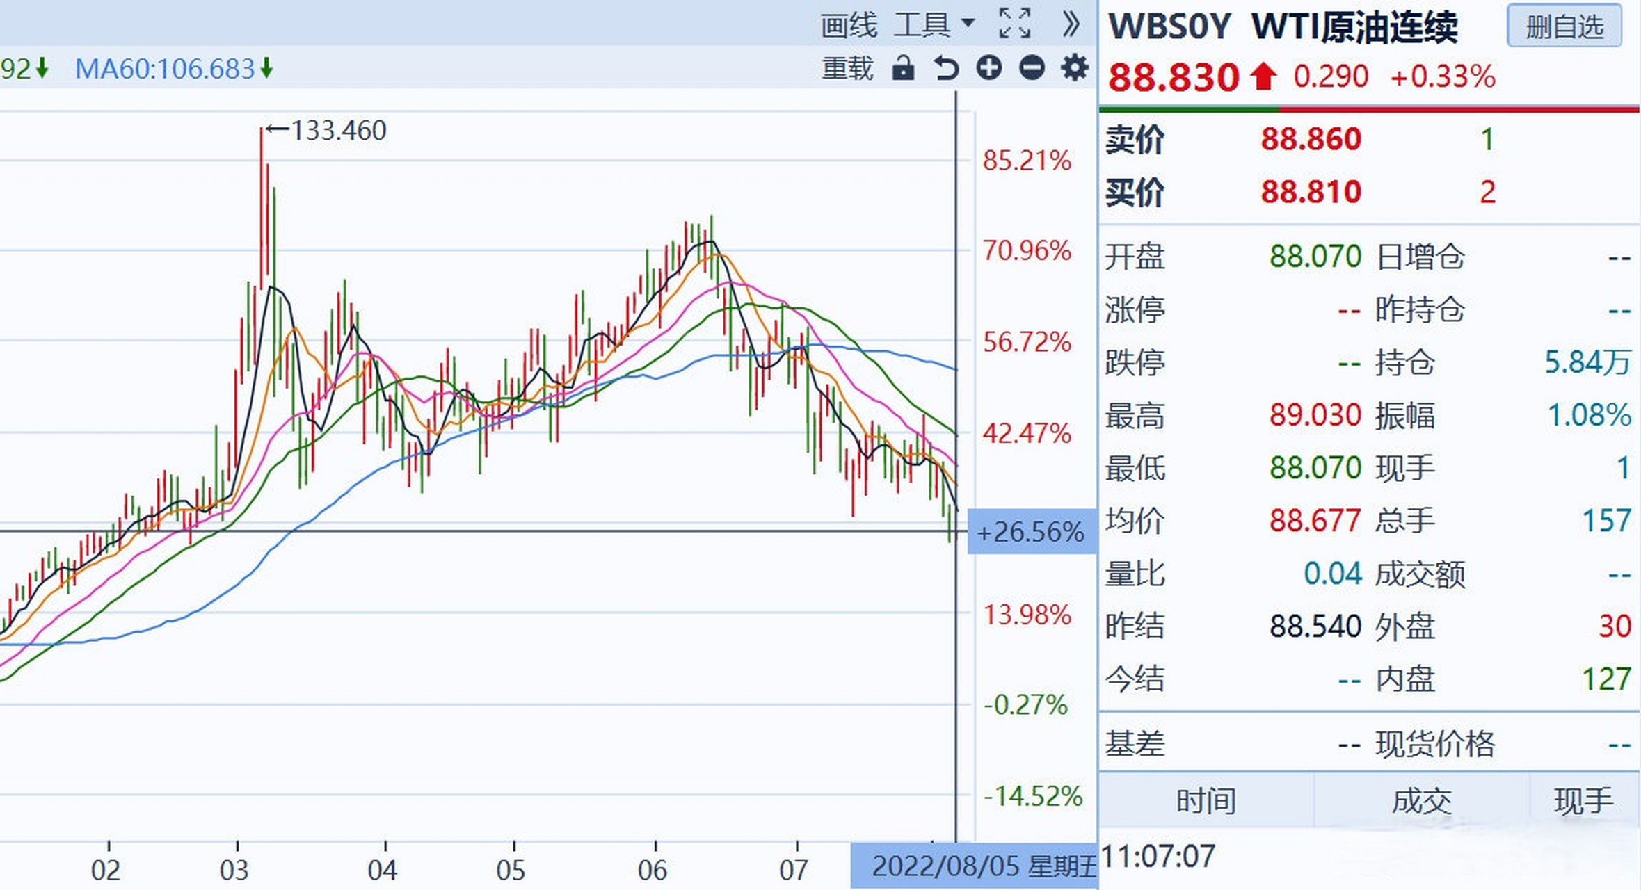Viewport: 1641px width, 890px height.
Task: Click the 70.96% axis label
Action: 1027,251
